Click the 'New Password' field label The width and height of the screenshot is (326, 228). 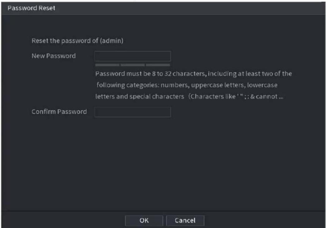point(54,56)
